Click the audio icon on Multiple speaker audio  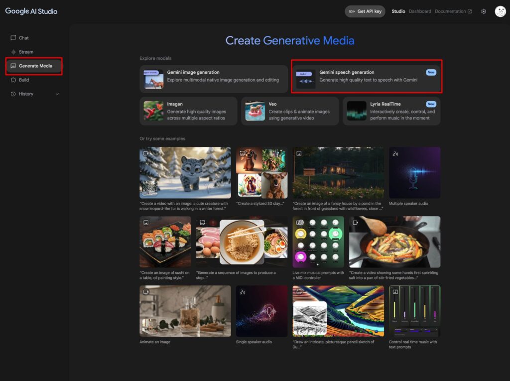click(x=395, y=153)
